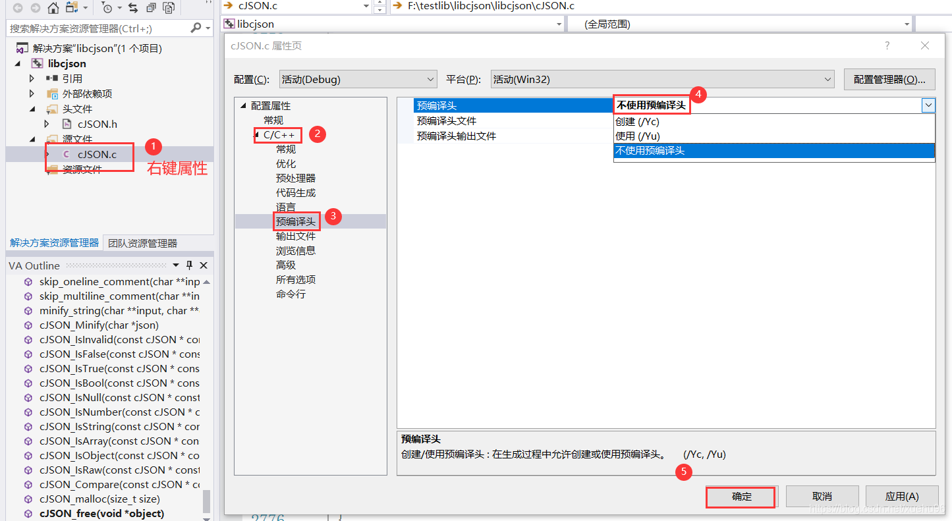Open the 全局范围 dropdown
Image resolution: width=952 pixels, height=521 pixels.
pyautogui.click(x=907, y=24)
